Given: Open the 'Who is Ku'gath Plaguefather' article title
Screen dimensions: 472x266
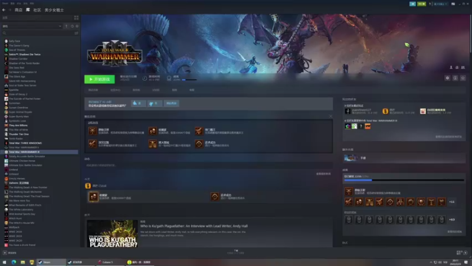Looking at the screenshot, I should 194,226.
